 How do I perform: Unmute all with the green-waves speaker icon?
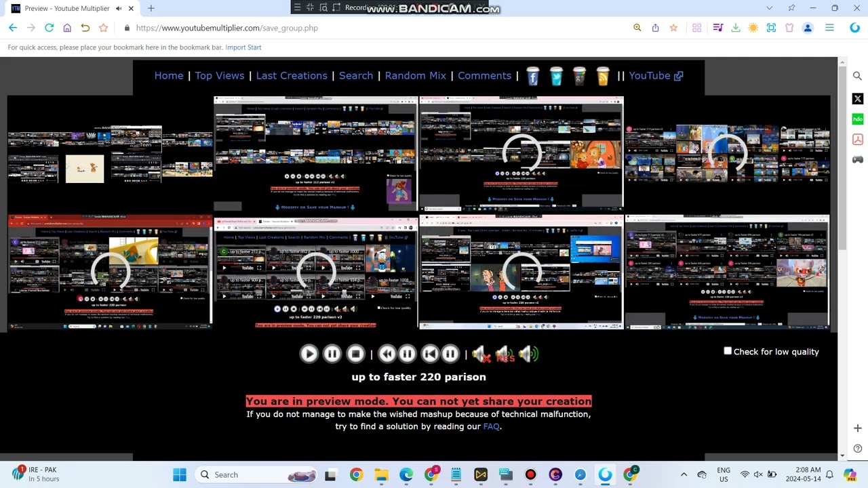click(x=528, y=354)
